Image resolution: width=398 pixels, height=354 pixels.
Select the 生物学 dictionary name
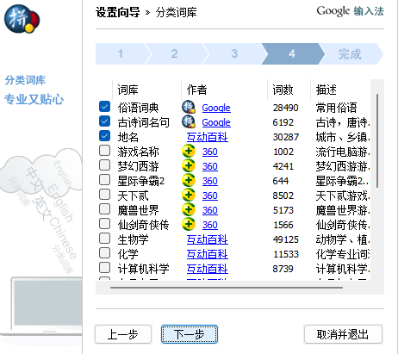pyautogui.click(x=133, y=239)
